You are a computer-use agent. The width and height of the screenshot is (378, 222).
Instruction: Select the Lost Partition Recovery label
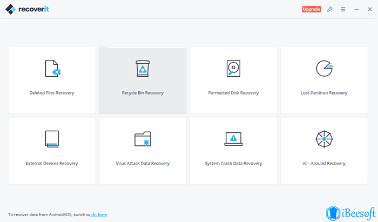tap(324, 93)
